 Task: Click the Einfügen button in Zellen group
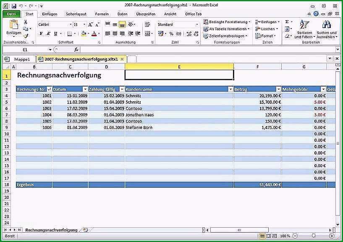pyautogui.click(x=267, y=22)
